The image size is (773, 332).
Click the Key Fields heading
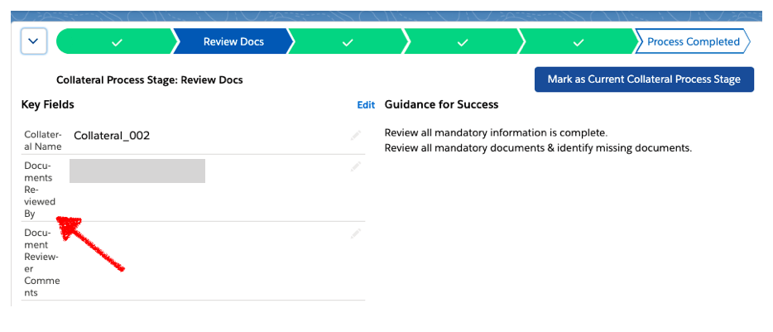[48, 104]
